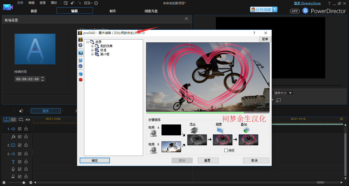The height and width of the screenshot is (186, 349).
Task: Click the 修改 button
Action: pyautogui.click(x=46, y=111)
